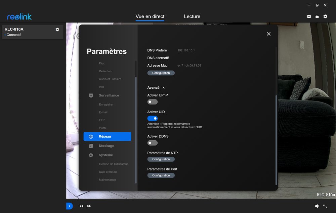Open RLC-810A camera settings gear
This screenshot has width=336, height=213.
(x=57, y=29)
